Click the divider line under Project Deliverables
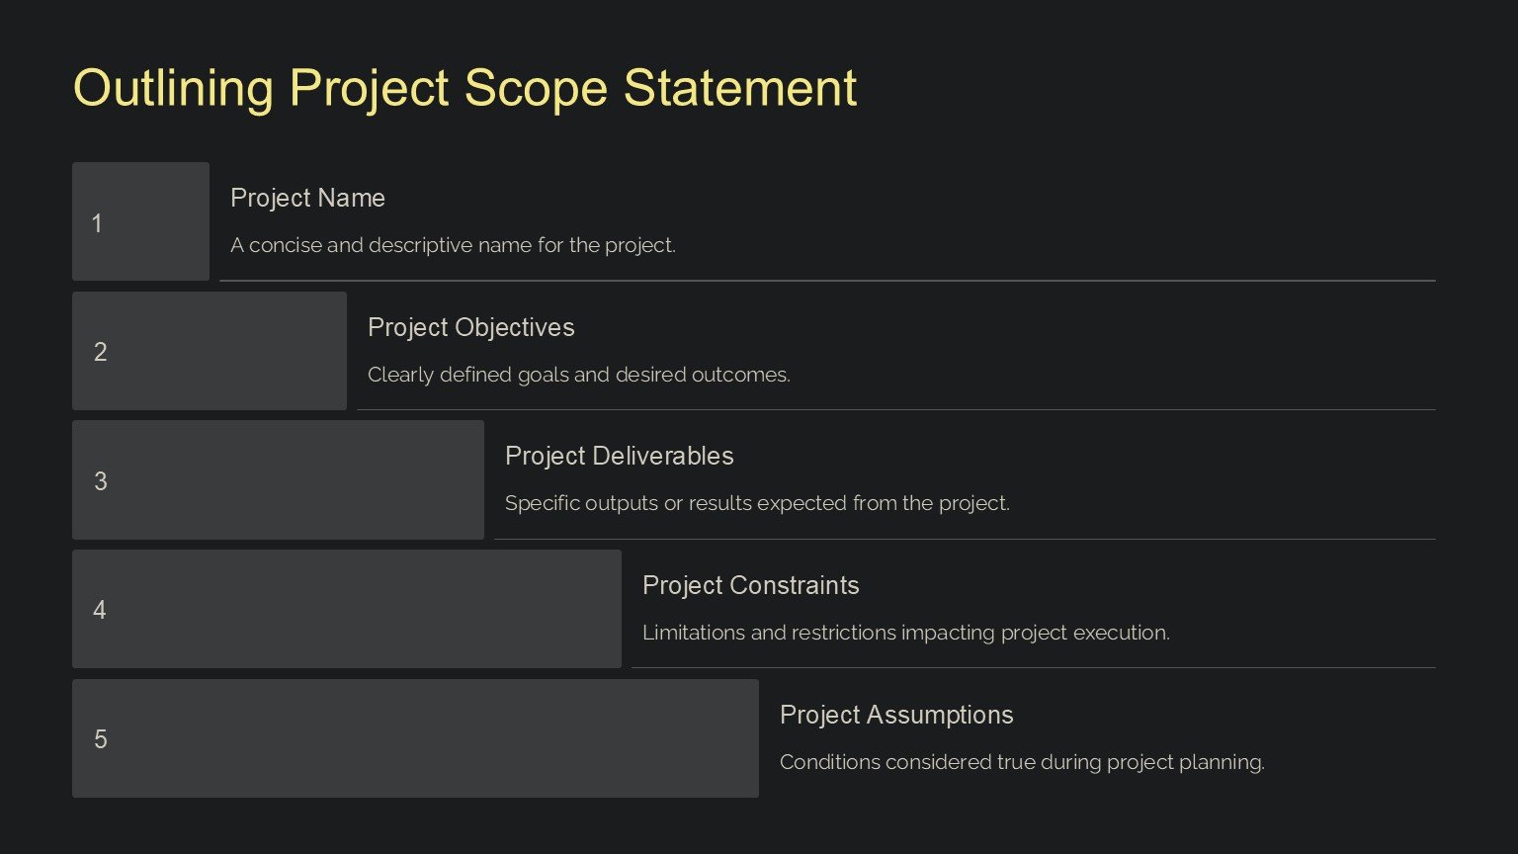Screen dimensions: 1518x854 pyautogui.click(x=965, y=539)
